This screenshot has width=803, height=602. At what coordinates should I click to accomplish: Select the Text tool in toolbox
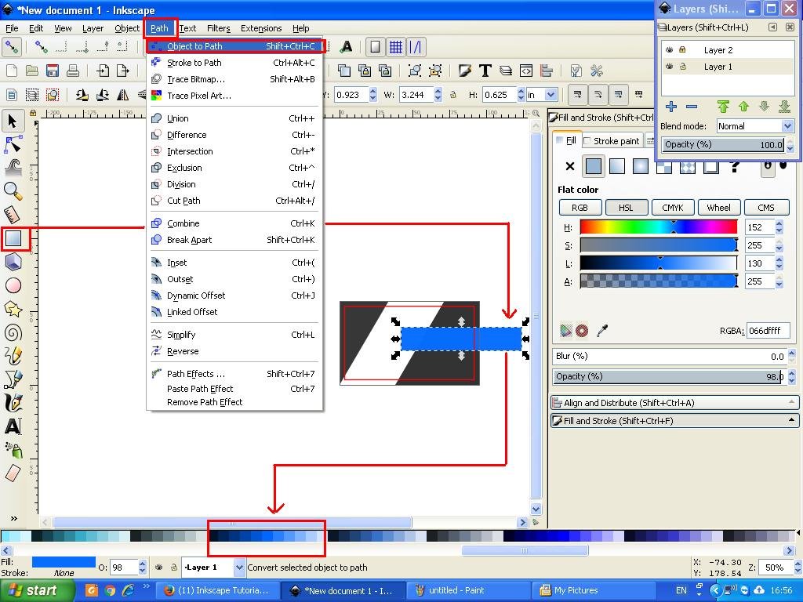tap(13, 426)
